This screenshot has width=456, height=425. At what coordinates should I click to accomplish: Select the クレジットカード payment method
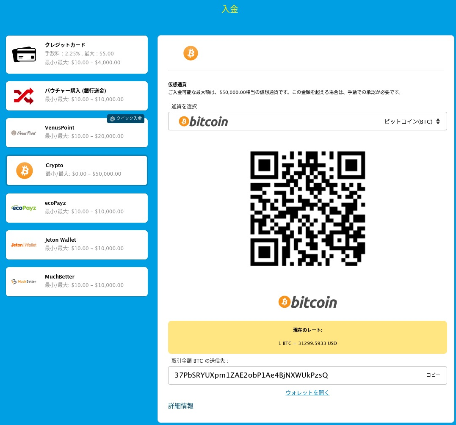[x=77, y=55]
